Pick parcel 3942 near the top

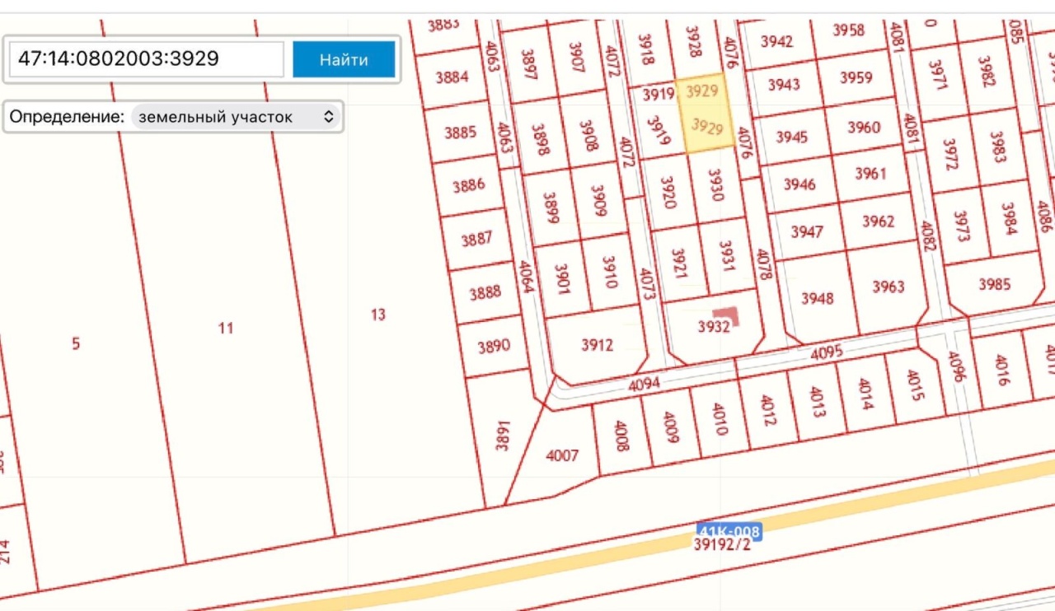776,41
